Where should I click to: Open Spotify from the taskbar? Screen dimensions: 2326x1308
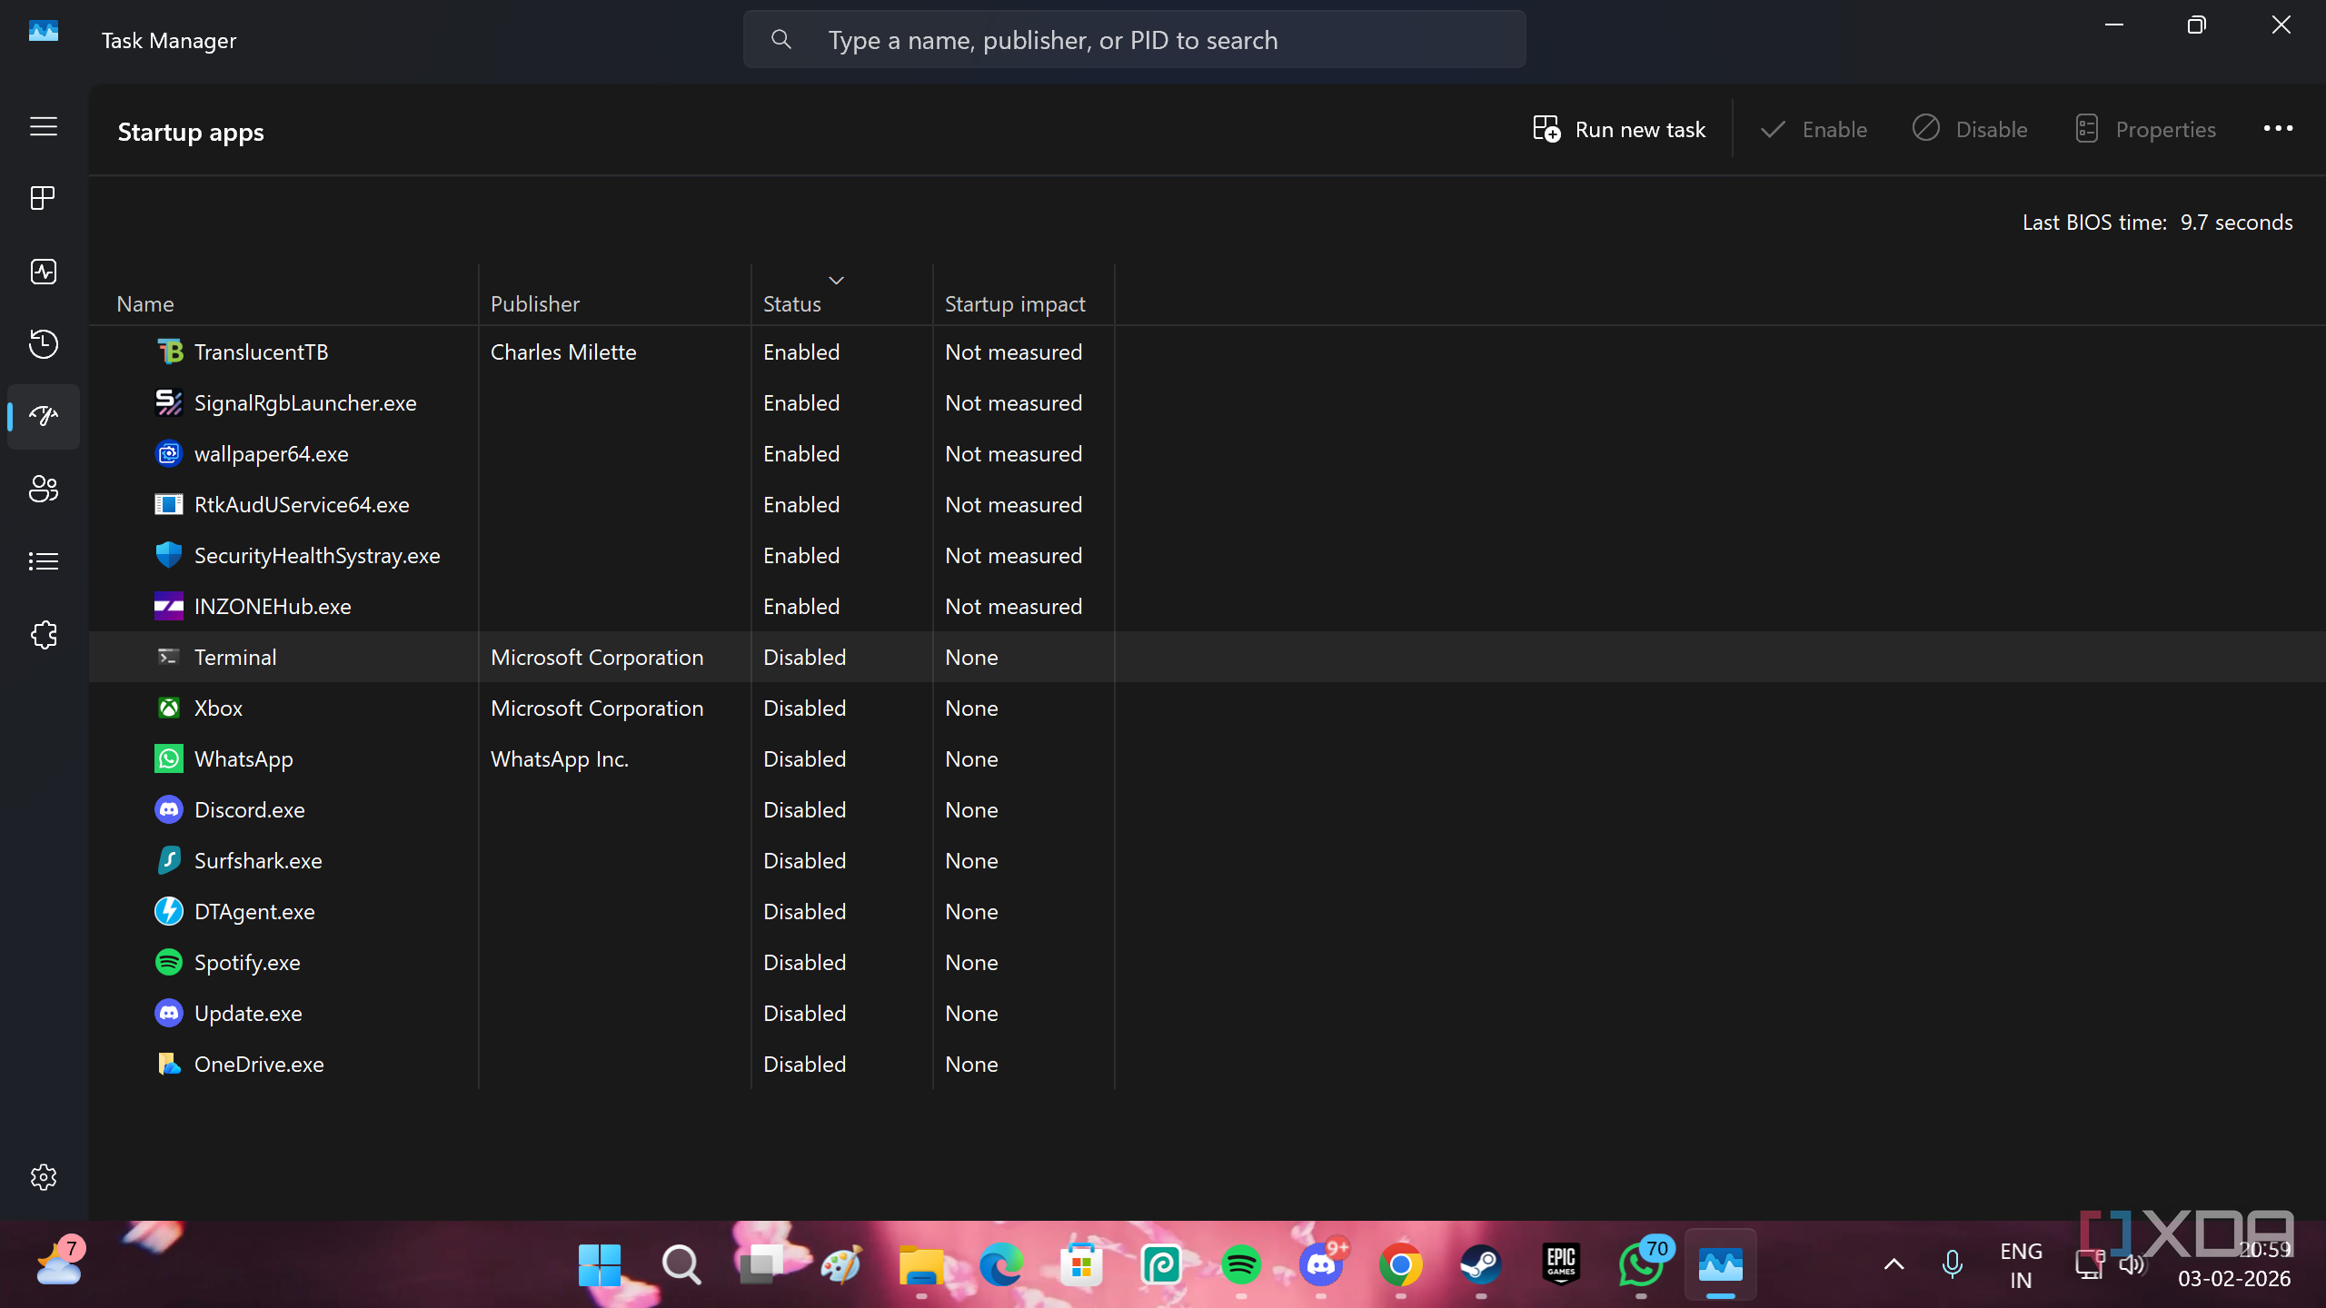1241,1264
